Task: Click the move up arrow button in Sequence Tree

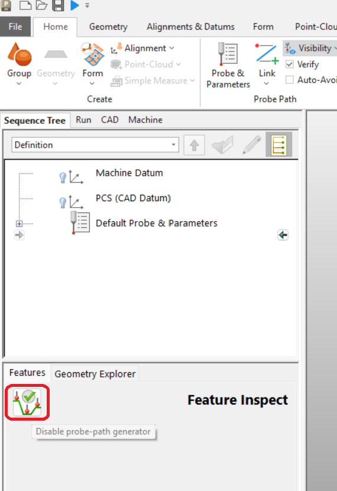Action: click(195, 145)
